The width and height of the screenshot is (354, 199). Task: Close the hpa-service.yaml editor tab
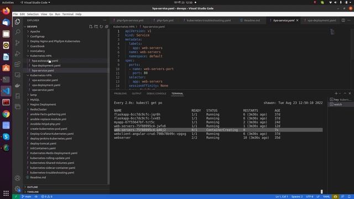pyautogui.click(x=298, y=20)
